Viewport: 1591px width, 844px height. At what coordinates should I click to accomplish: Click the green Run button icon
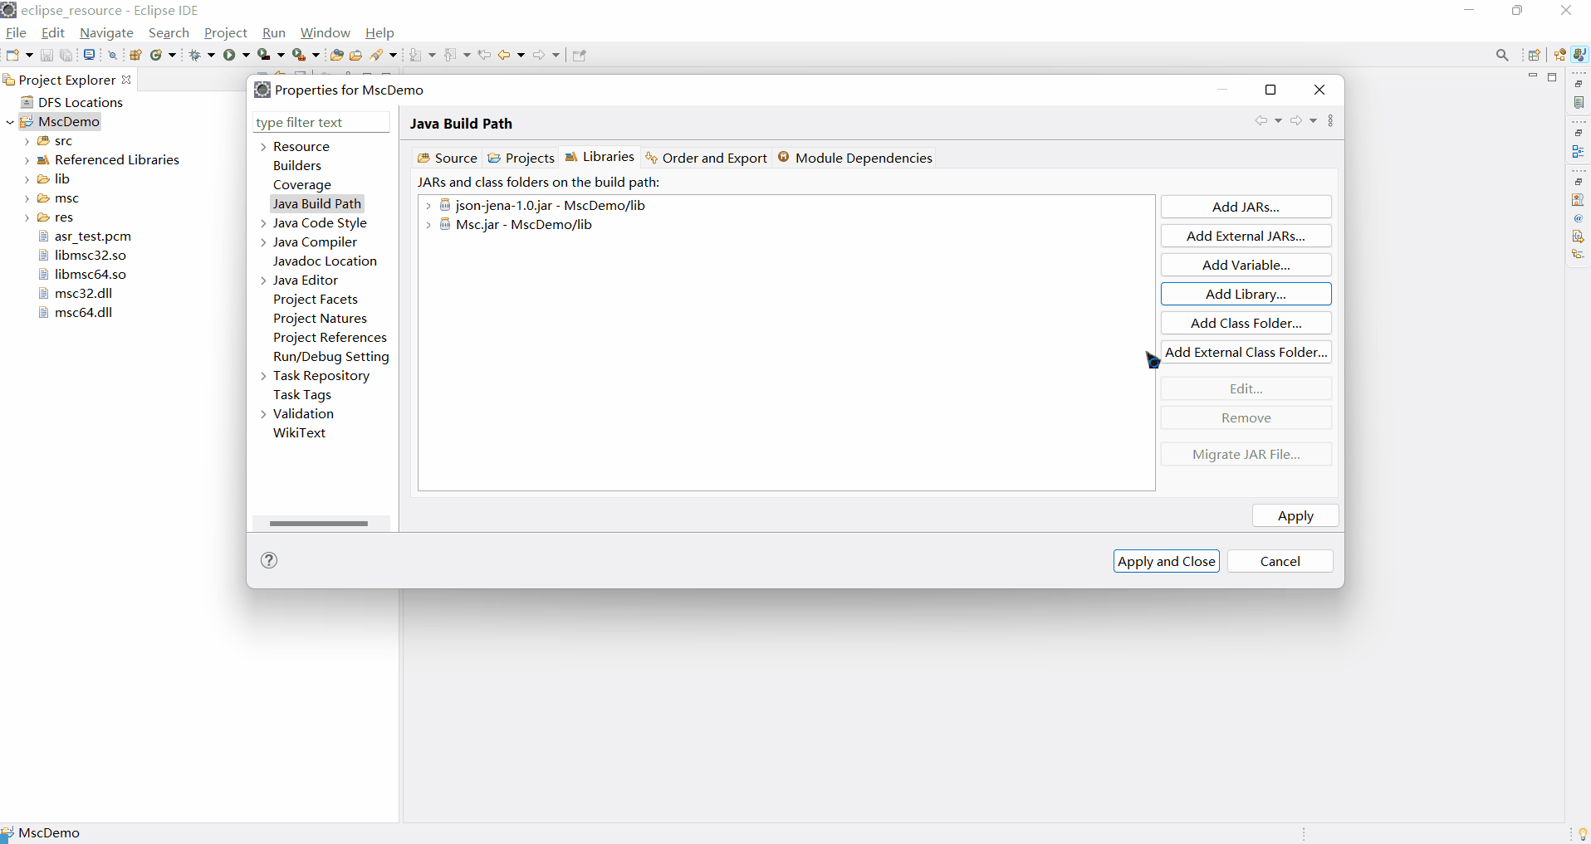[x=229, y=55]
